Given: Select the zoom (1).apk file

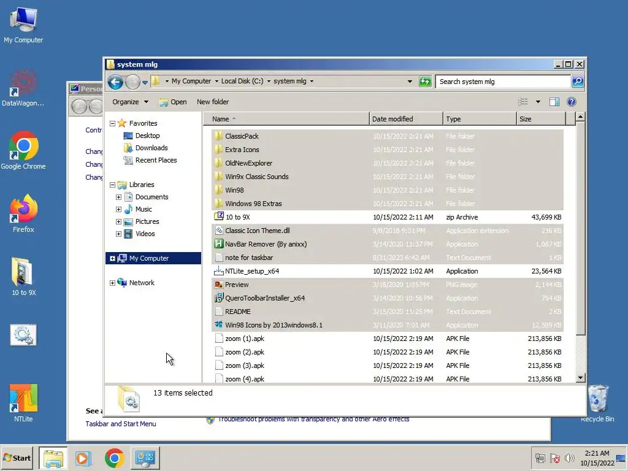Looking at the screenshot, I should 388,339.
